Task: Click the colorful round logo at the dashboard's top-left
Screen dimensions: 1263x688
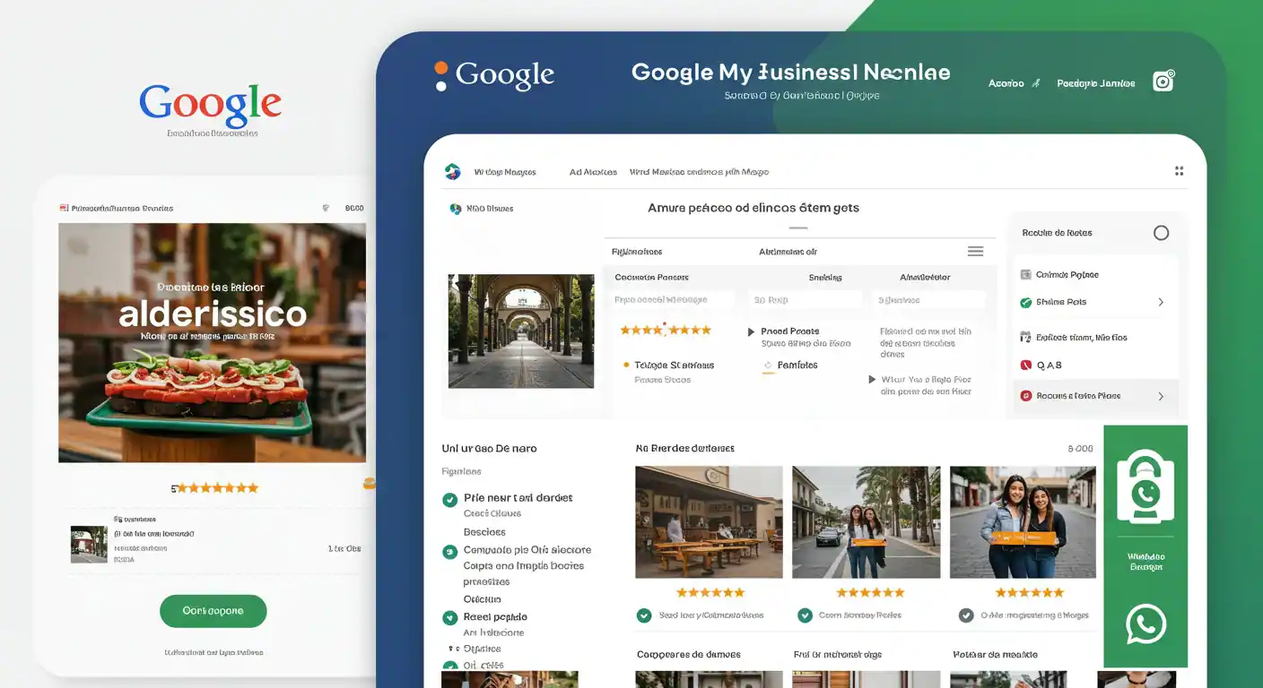Action: [x=453, y=171]
